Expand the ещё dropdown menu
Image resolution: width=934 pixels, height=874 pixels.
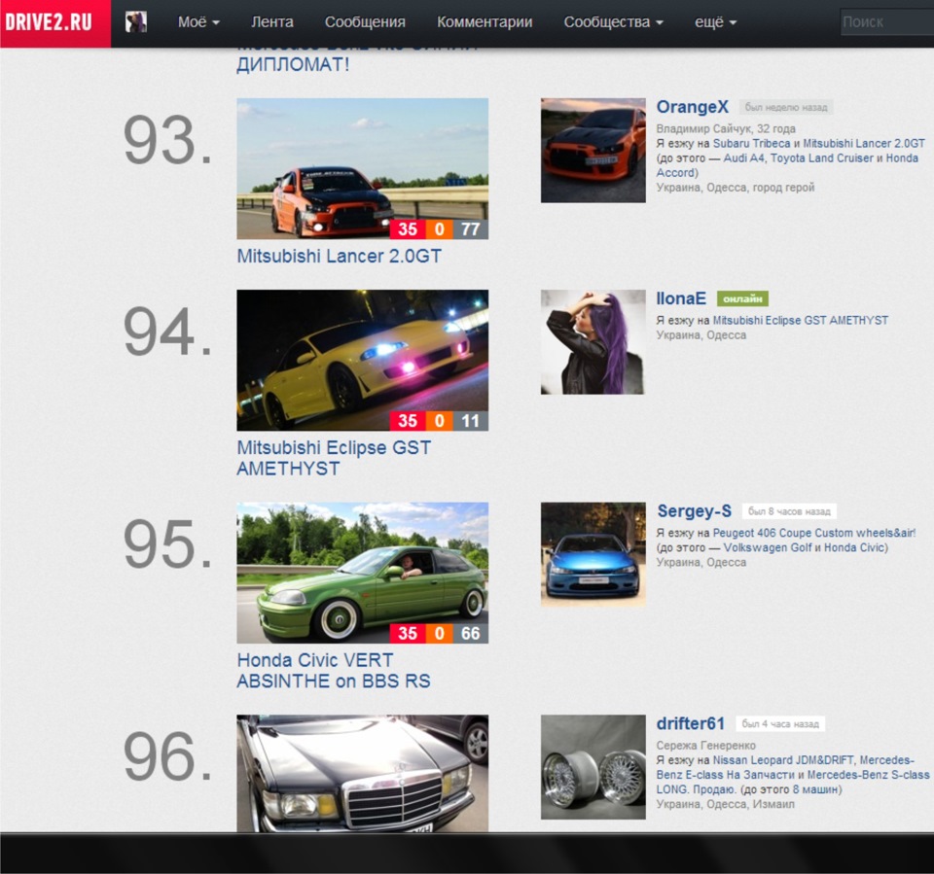coord(715,22)
